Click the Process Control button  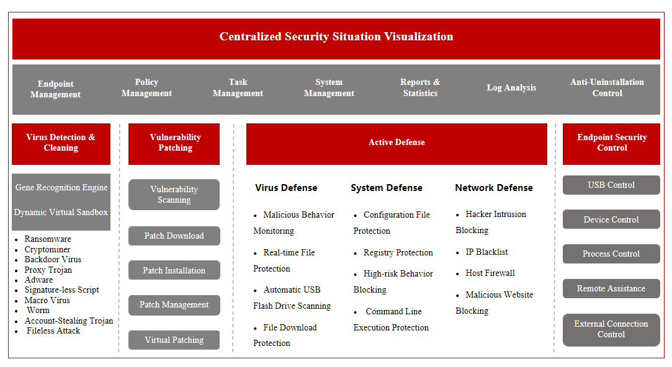(611, 254)
